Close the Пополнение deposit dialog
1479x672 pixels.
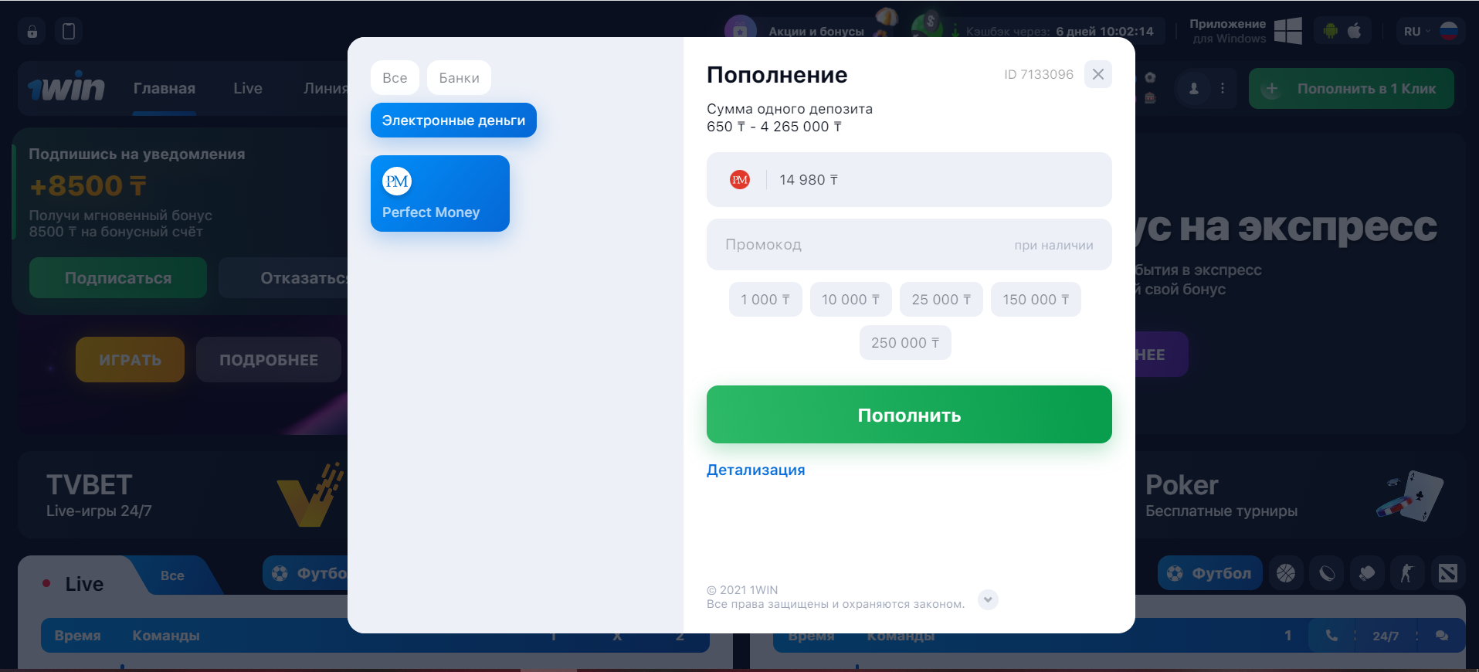click(1097, 74)
